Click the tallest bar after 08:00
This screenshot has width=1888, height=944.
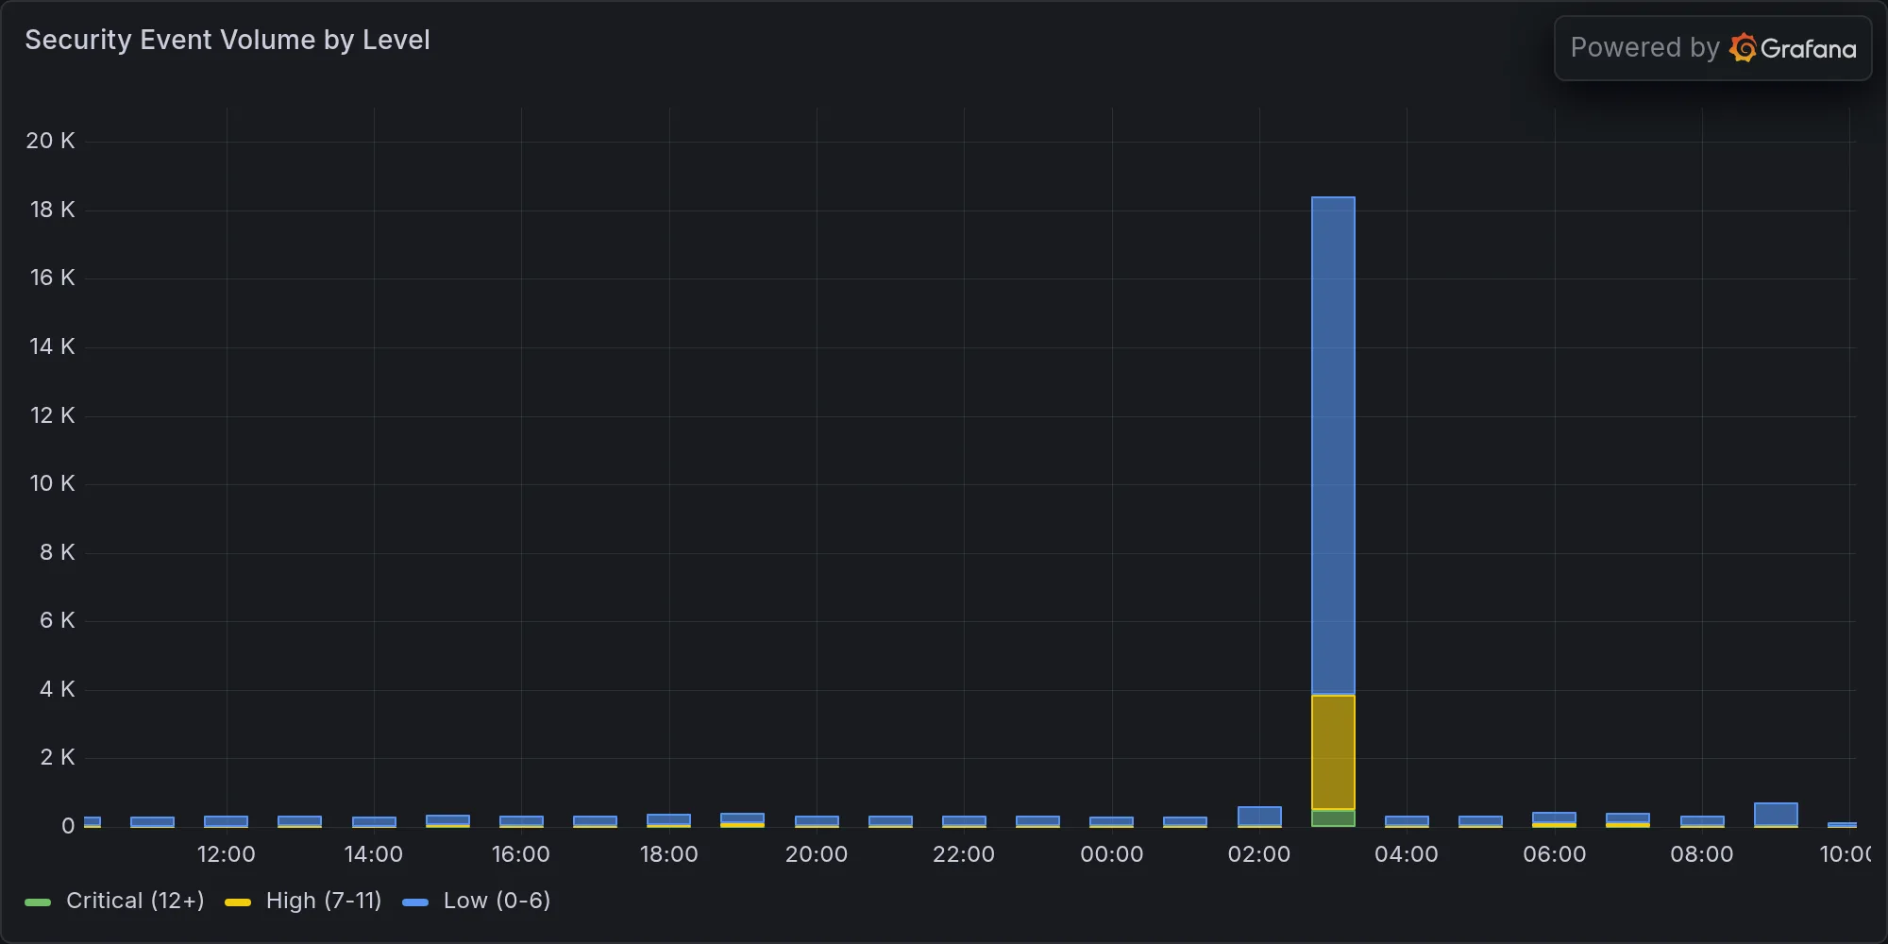pos(1776,815)
